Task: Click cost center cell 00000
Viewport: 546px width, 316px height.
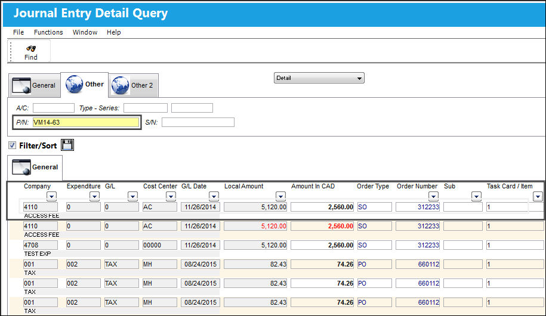Action: 160,246
